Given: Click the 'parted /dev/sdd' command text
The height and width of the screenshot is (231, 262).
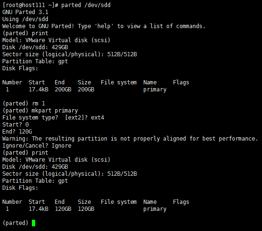Looking at the screenshot, I should pyautogui.click(x=86, y=5).
